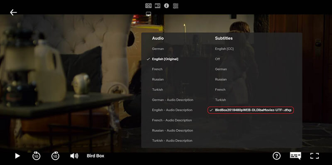Click the CC subtitle loader icon
This screenshot has height=165, width=332.
tap(149, 6)
